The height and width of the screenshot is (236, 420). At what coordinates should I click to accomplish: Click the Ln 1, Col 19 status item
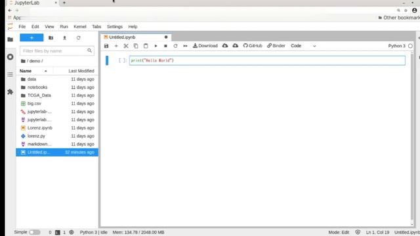[377, 232]
